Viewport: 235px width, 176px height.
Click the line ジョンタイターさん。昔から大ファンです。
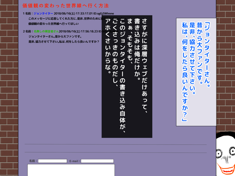point(55,36)
